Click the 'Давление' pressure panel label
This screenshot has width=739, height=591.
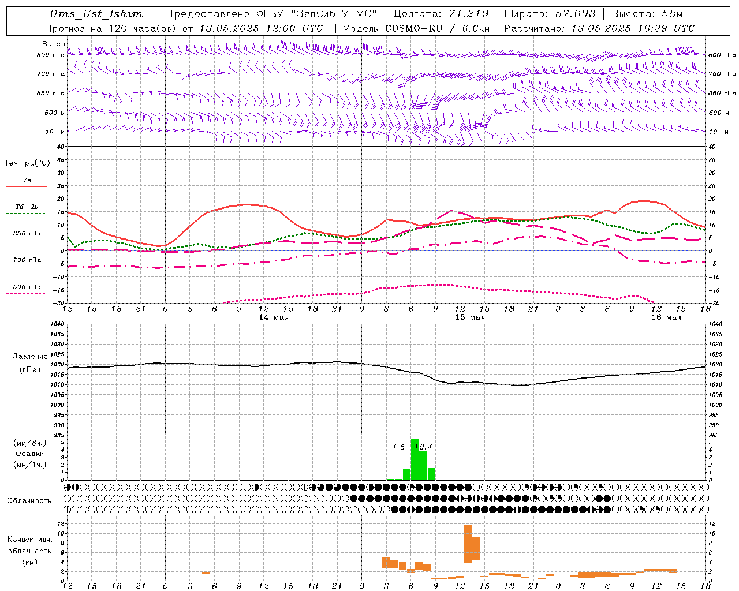tap(30, 357)
